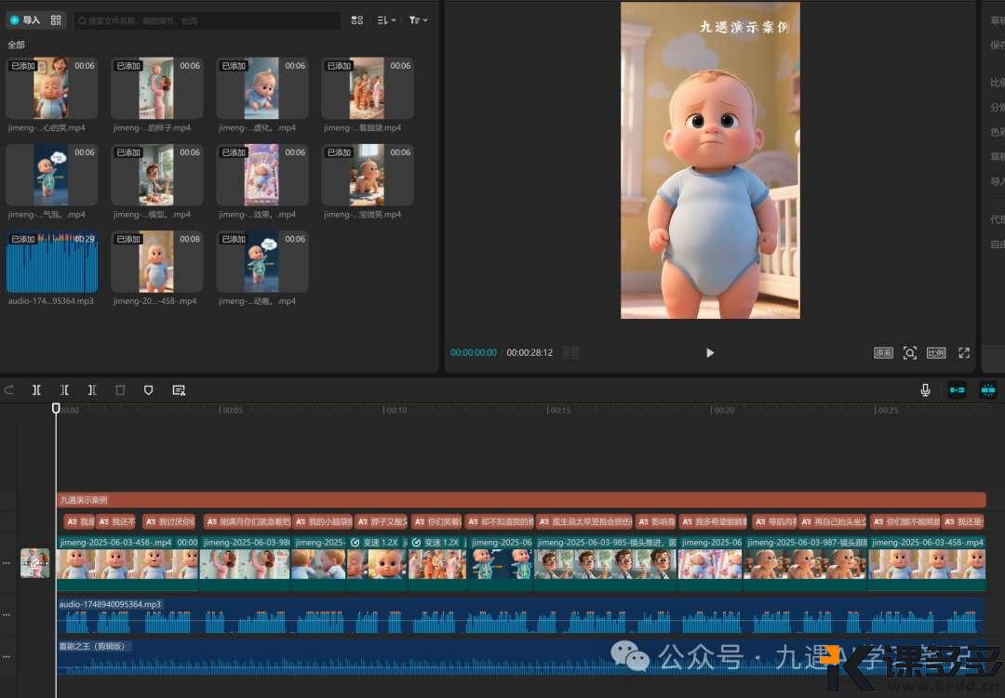Viewport: 1005px width, 698px height.
Task: Select the 九遇演示案例 text track clip
Action: tap(521, 500)
